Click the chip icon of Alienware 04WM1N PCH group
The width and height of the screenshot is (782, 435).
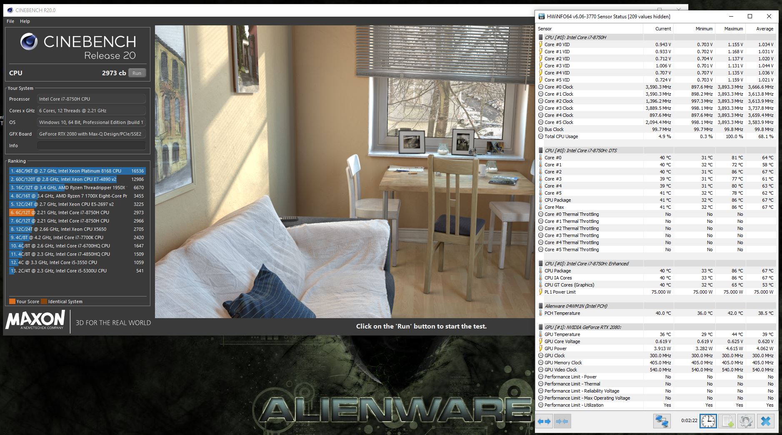pyautogui.click(x=541, y=306)
